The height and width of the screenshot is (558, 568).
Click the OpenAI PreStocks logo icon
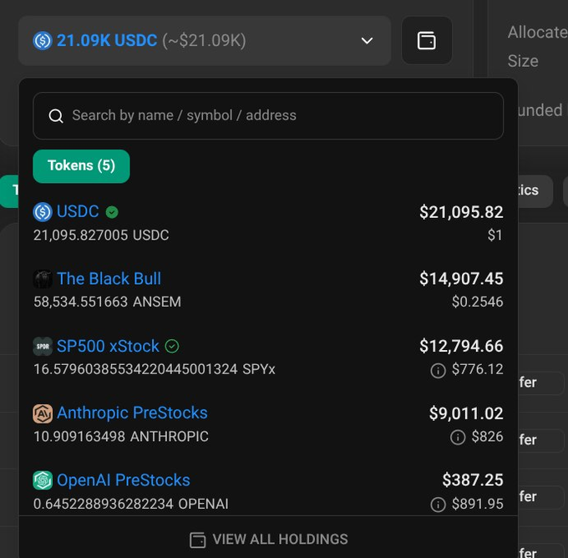[x=43, y=480]
